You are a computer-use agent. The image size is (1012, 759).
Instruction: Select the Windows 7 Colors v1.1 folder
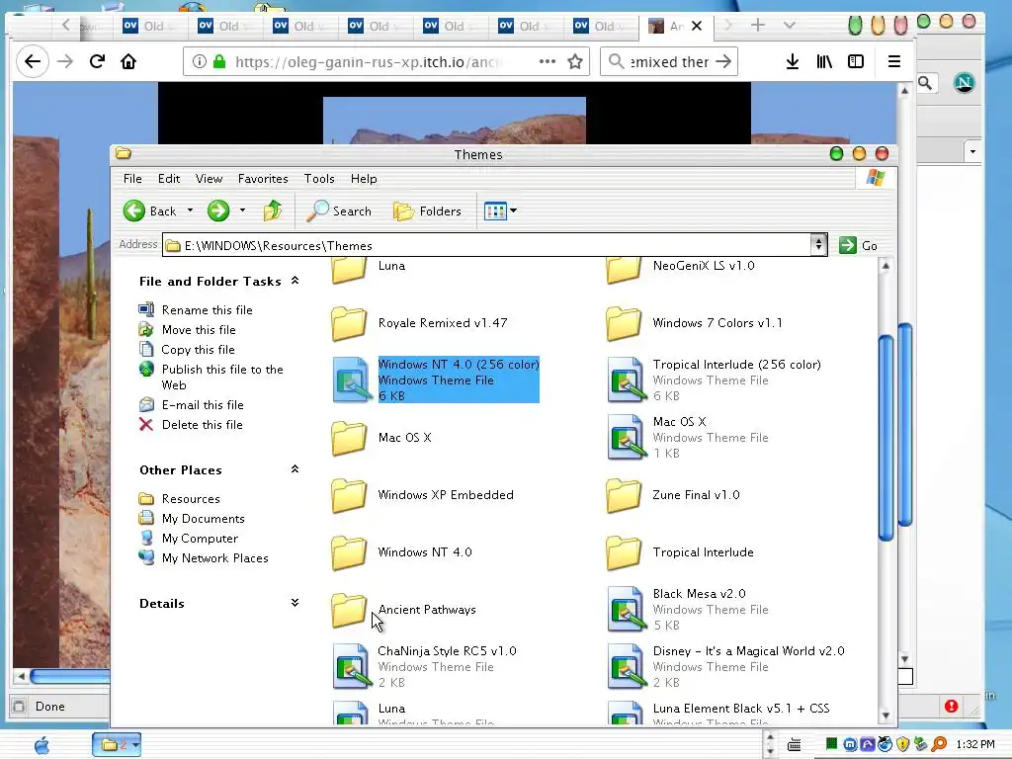pos(694,323)
